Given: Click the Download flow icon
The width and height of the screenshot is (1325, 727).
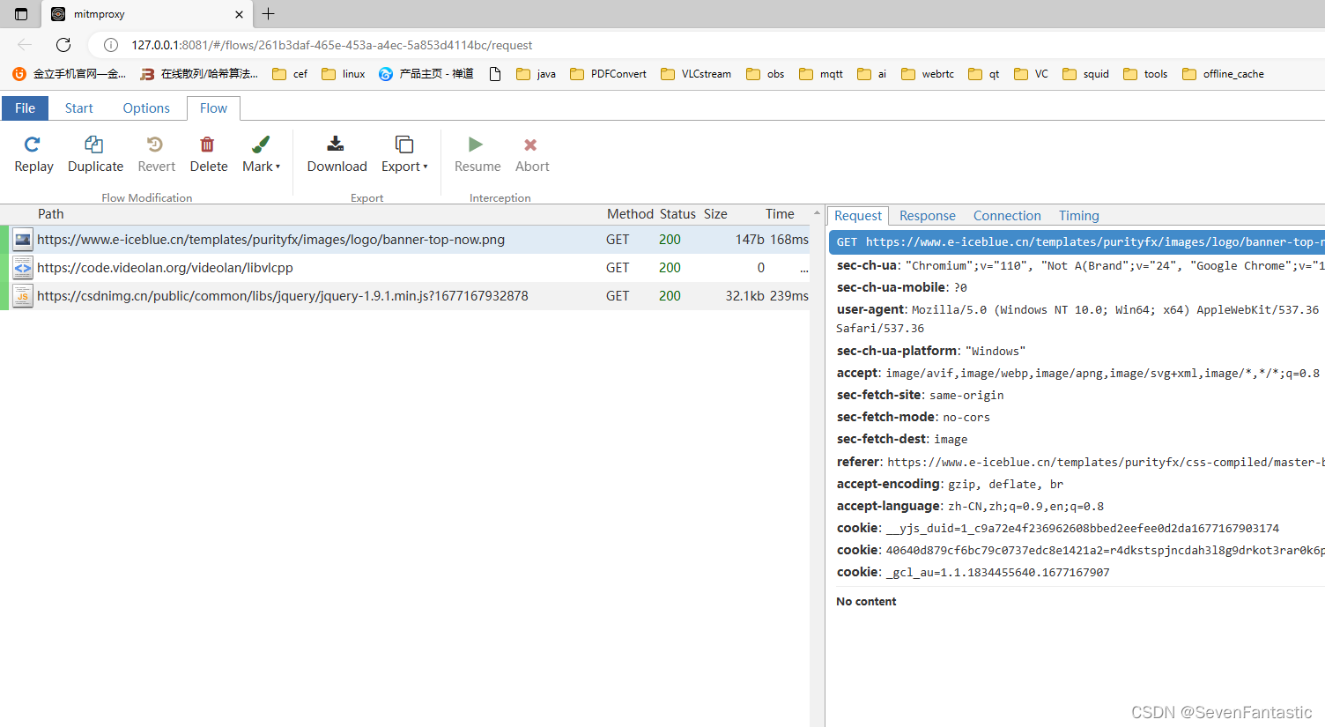Looking at the screenshot, I should coord(336,145).
